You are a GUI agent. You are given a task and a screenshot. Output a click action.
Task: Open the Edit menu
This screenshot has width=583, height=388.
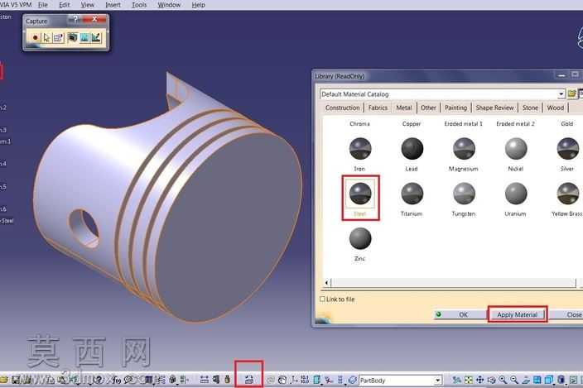pos(65,5)
